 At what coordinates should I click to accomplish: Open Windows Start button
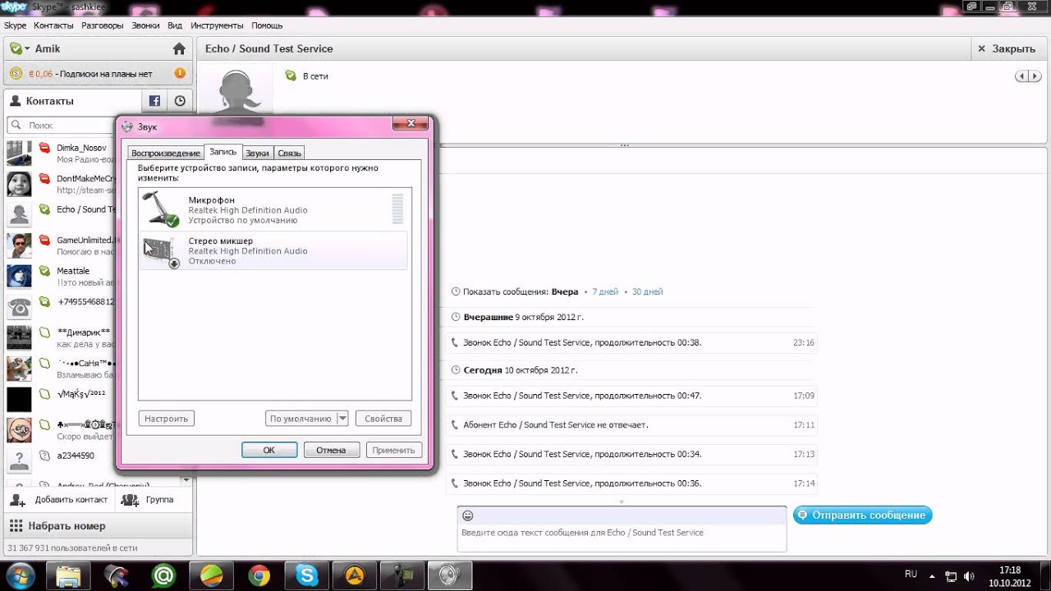20,575
